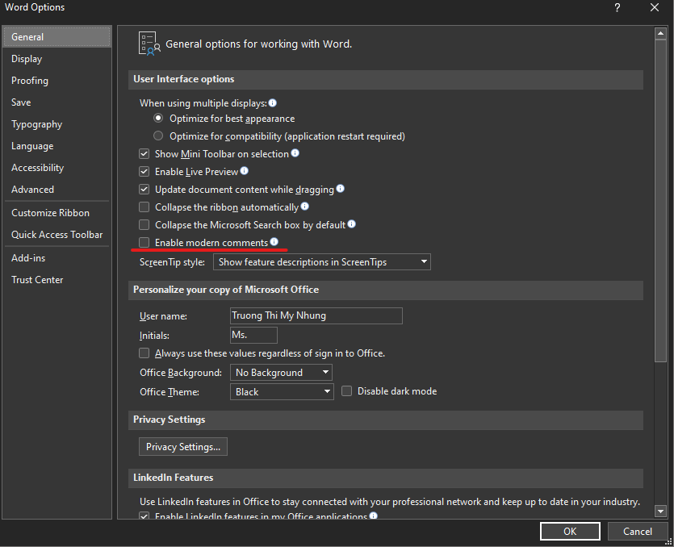Enable modern comments checkbox
The image size is (674, 547).
point(144,242)
